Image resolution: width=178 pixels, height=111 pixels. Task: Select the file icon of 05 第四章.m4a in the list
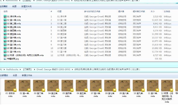pyautogui.click(x=5, y=30)
